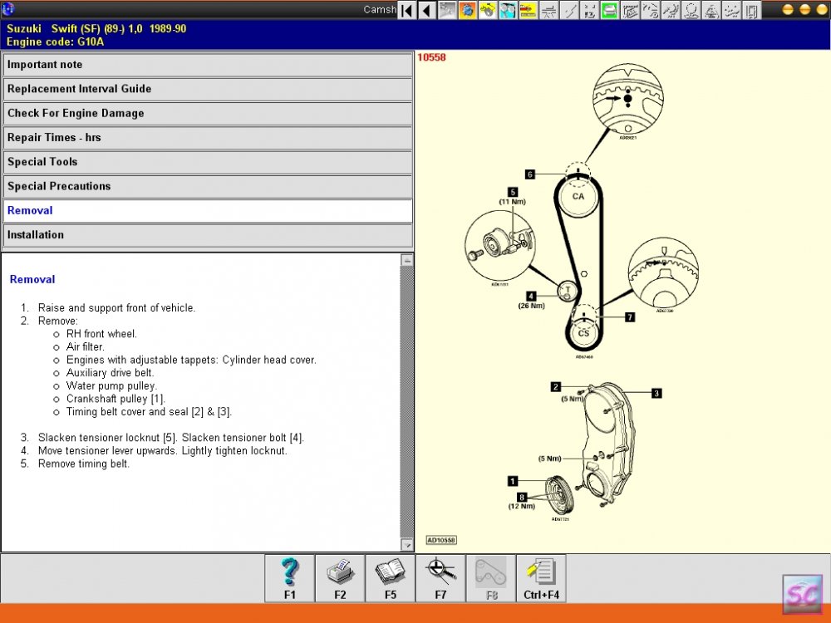
Task: Click the grayed F8 belt diagram button
Action: click(x=491, y=578)
